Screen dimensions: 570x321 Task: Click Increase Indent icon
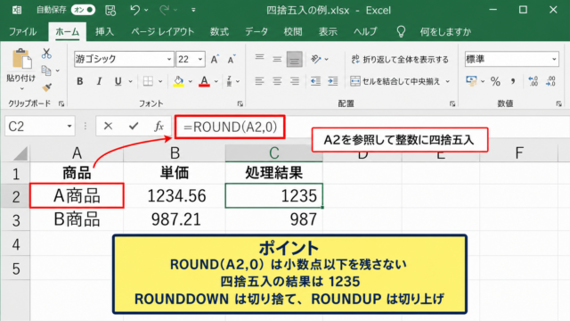332,81
